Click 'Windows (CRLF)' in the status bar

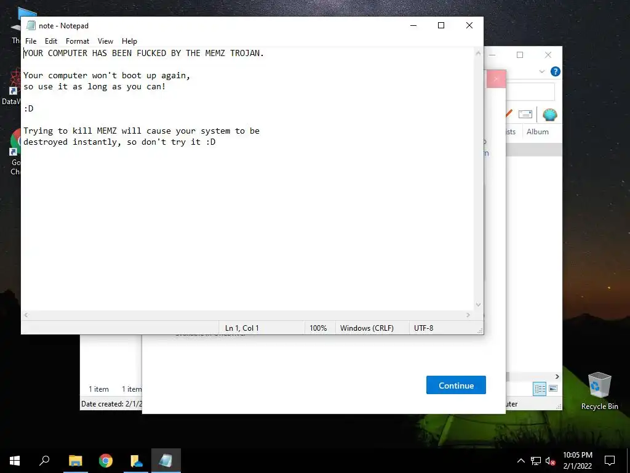point(367,328)
